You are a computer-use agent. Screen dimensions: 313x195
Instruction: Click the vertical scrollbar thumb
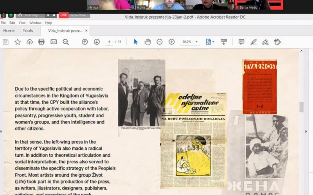click(x=301, y=107)
